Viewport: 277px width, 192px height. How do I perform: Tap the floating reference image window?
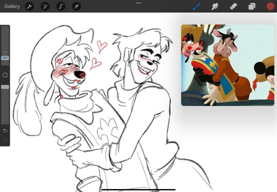[228, 65]
